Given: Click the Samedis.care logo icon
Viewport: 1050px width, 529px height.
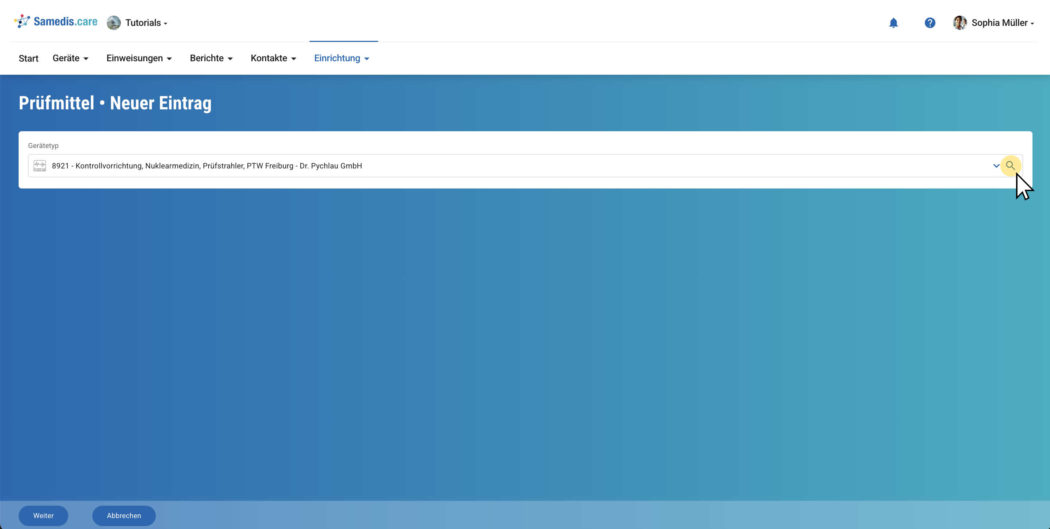Looking at the screenshot, I should coord(22,21).
